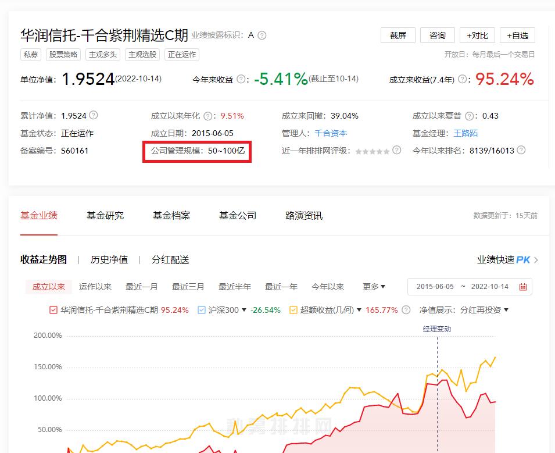Switch to the 基金档案 tab
This screenshot has width=555, height=453.
[170, 215]
